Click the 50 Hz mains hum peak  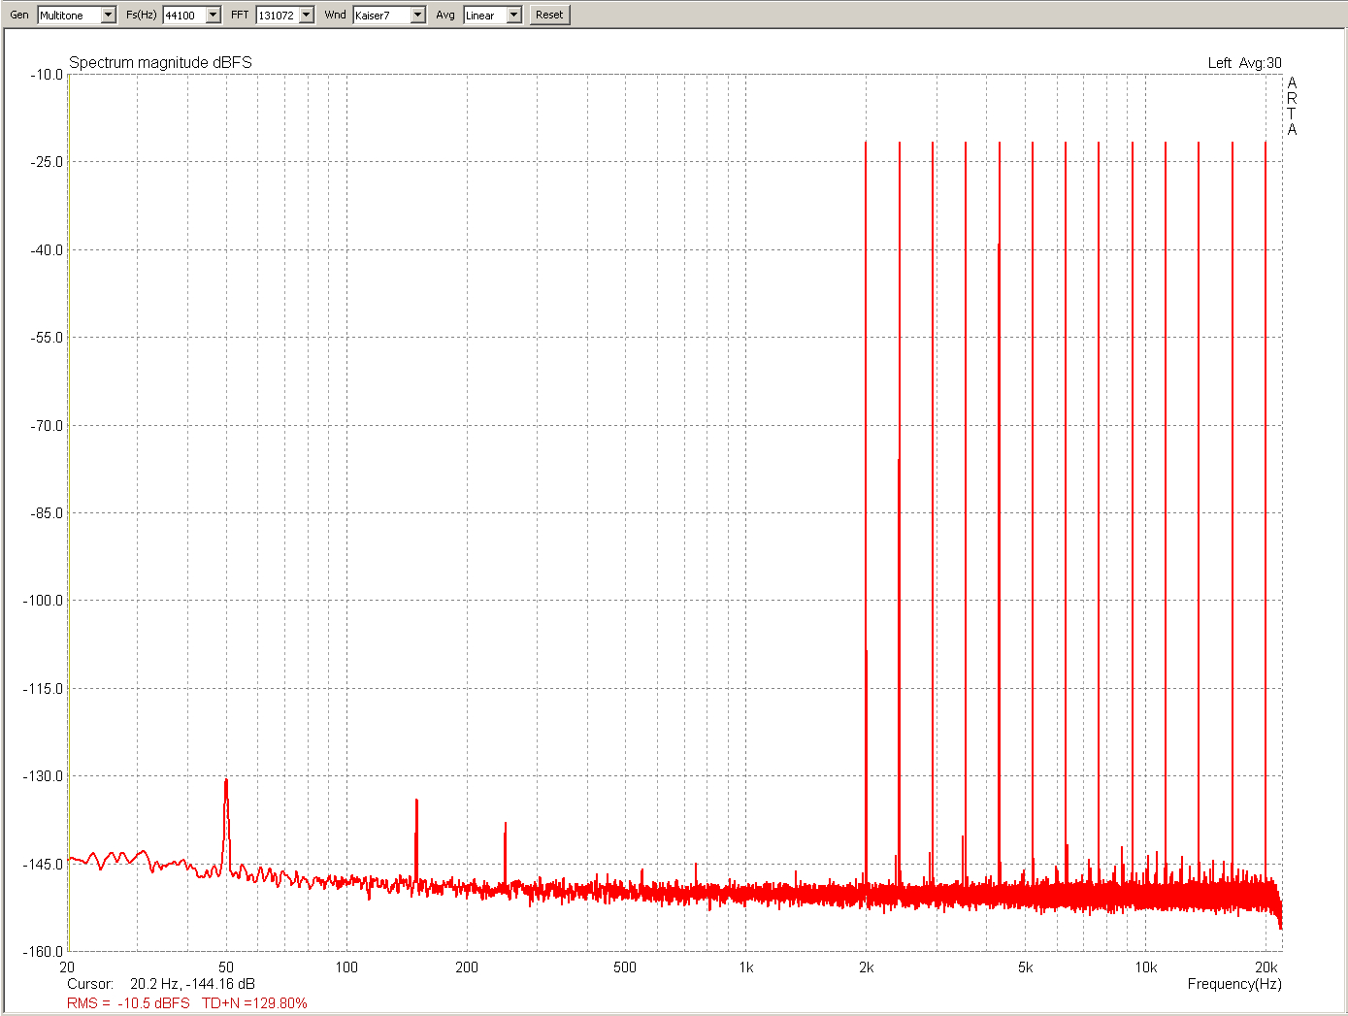226,825
